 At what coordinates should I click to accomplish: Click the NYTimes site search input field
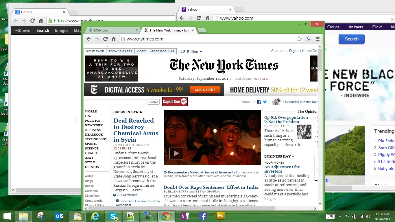click(116, 102)
